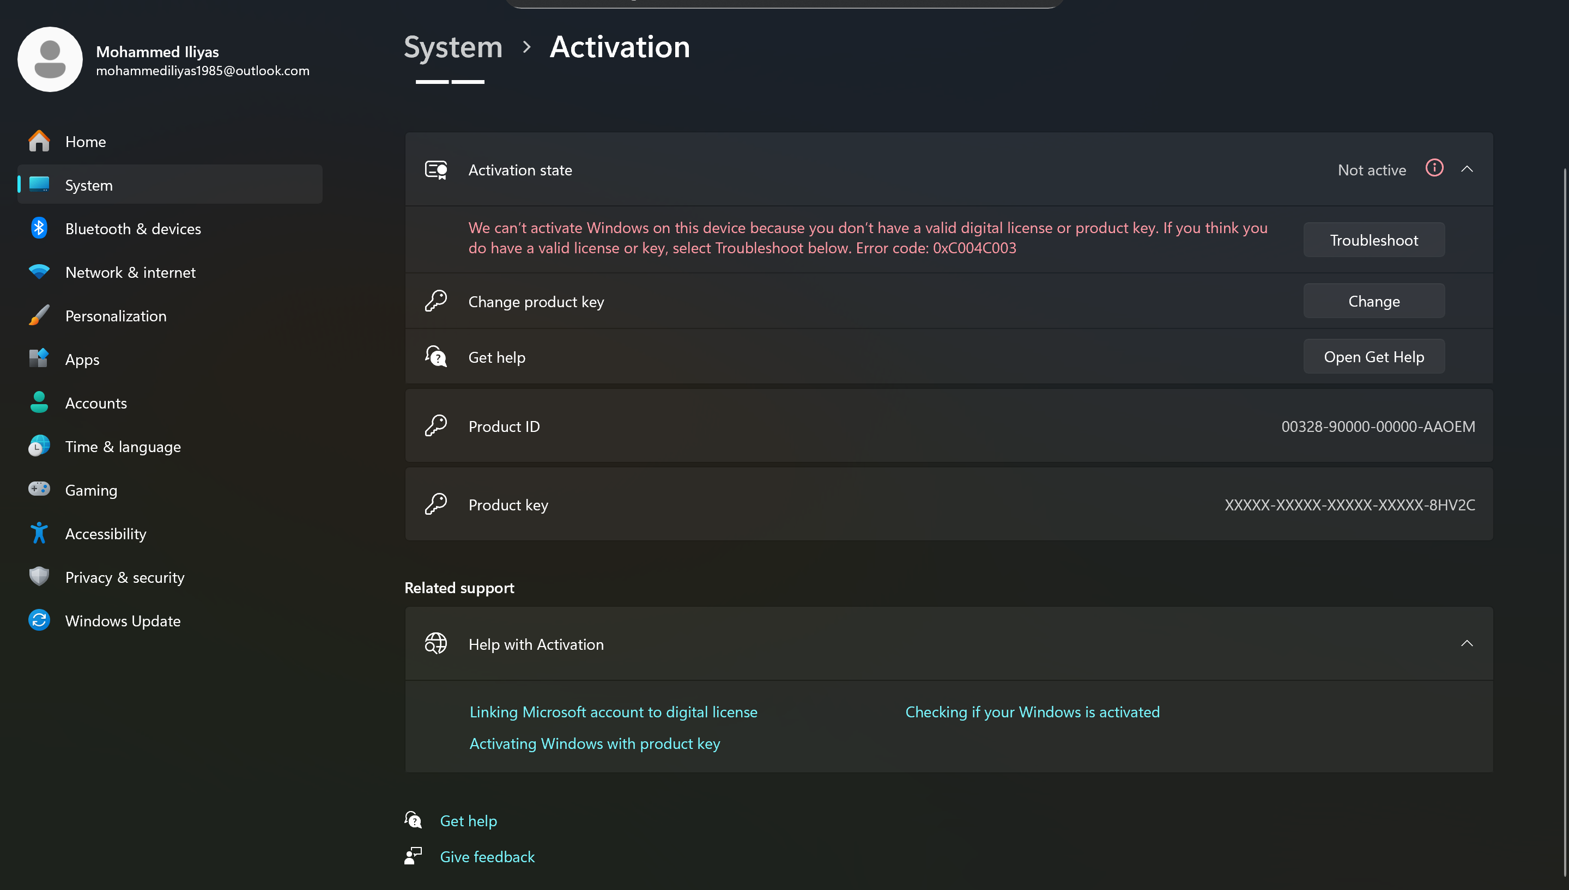Collapse the Activation state section

(x=1467, y=169)
